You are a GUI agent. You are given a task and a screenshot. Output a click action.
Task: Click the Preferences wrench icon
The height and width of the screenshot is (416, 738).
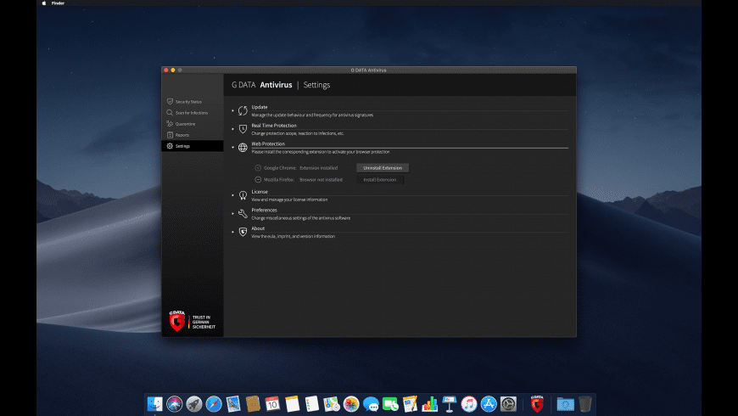coord(243,213)
